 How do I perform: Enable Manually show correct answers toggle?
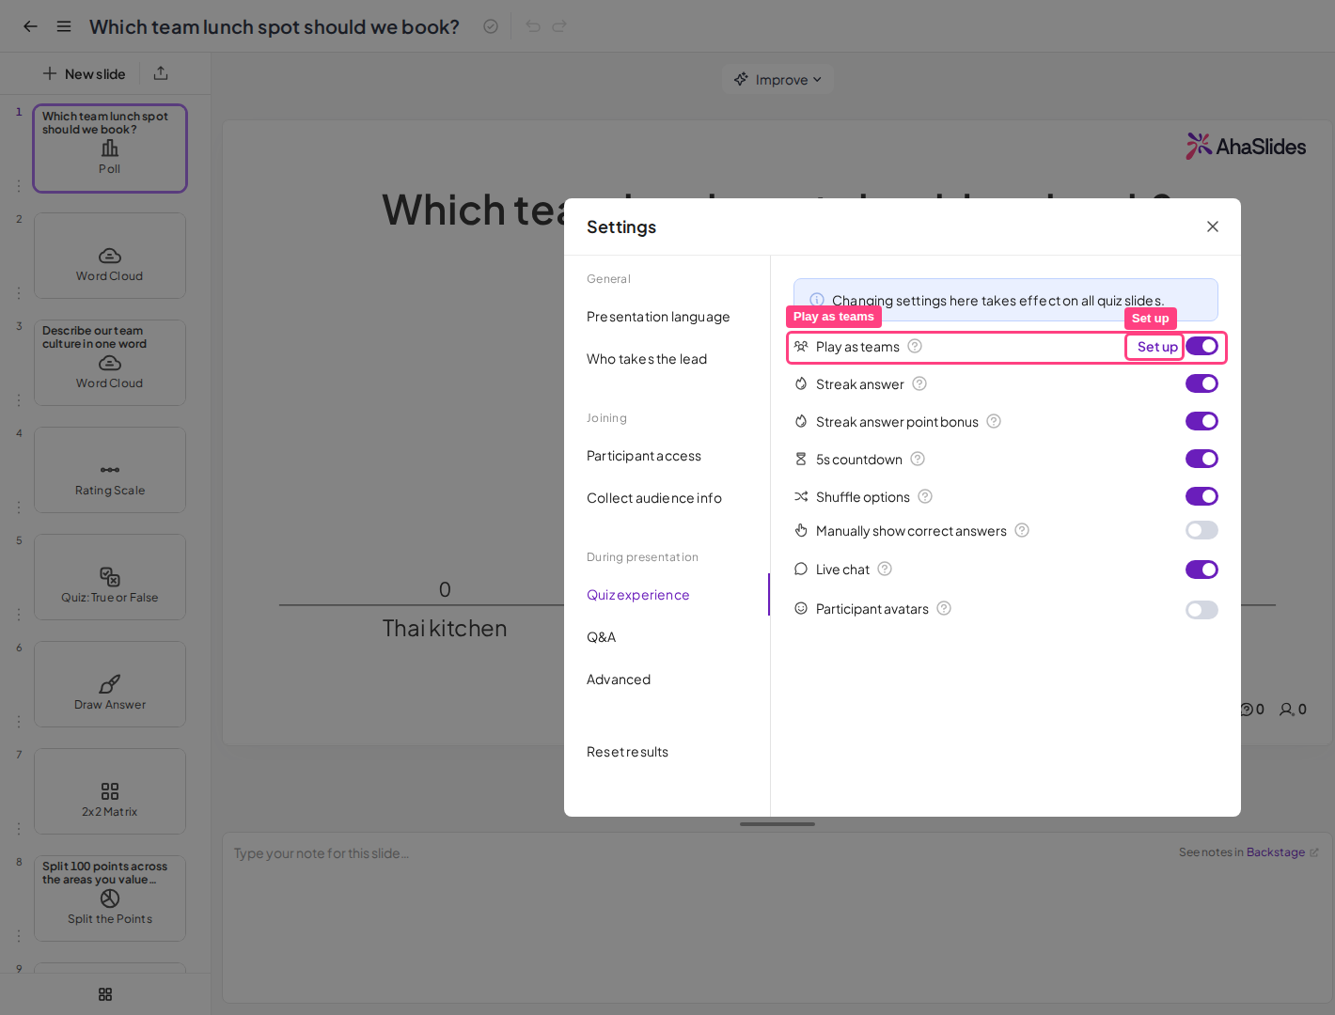point(1201,530)
